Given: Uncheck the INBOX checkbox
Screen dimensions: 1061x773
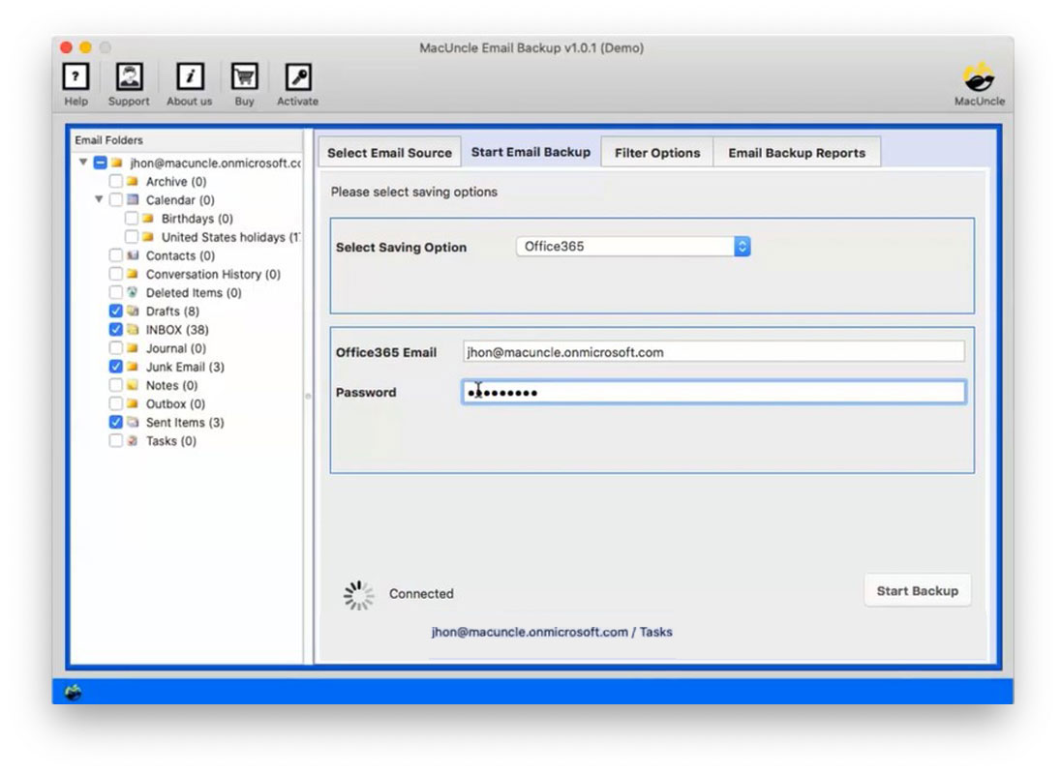Looking at the screenshot, I should (x=115, y=330).
